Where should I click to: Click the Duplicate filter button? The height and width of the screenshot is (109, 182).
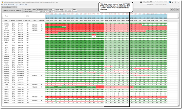47,12
